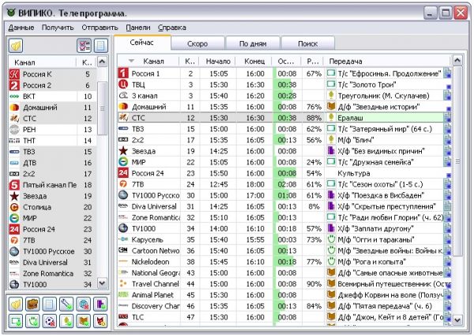Click the list view icon next to checklist button

click(100, 46)
